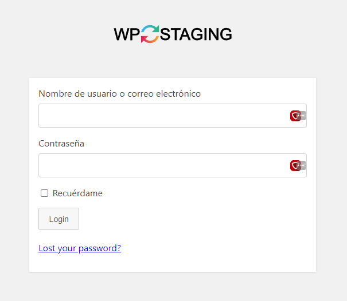Click the red-orange lower arrow of the logo

pyautogui.click(x=150, y=39)
